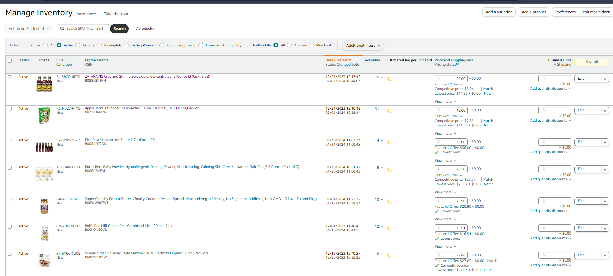Open SKU link KG-NOLV-6TYD
This screenshot has width=613, height=276.
coord(68,109)
